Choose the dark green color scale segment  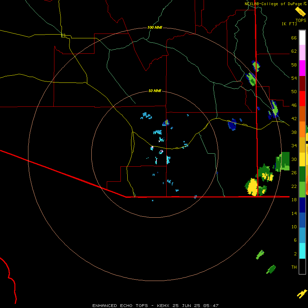302,174
